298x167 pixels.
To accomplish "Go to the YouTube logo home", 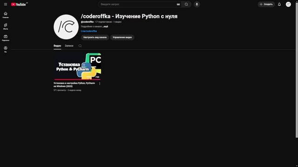I will [x=18, y=4].
